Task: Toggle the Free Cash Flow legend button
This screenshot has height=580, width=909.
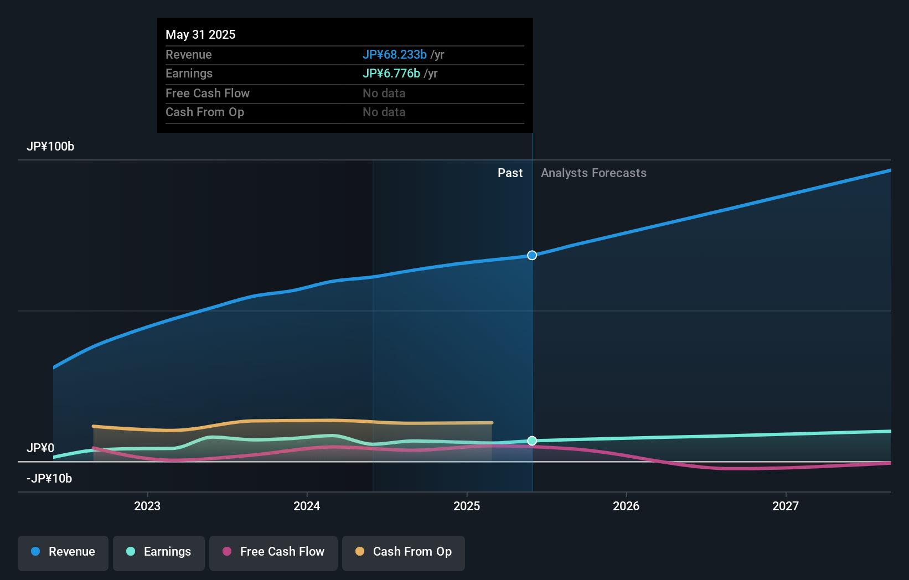Action: (x=273, y=553)
